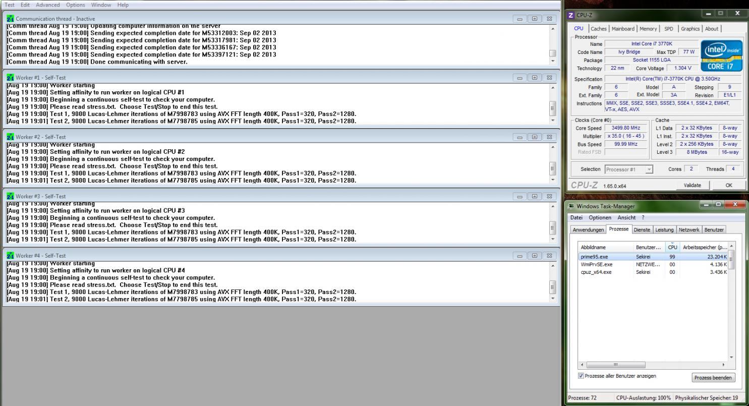The image size is (749, 406).
Task: Open the Optionen menu in Task-Manager
Action: tap(600, 217)
